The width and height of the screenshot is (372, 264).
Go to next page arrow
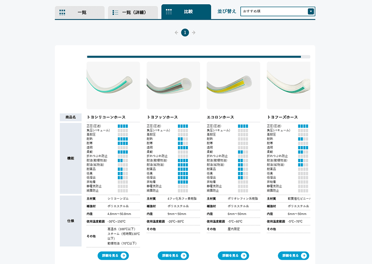click(x=194, y=33)
